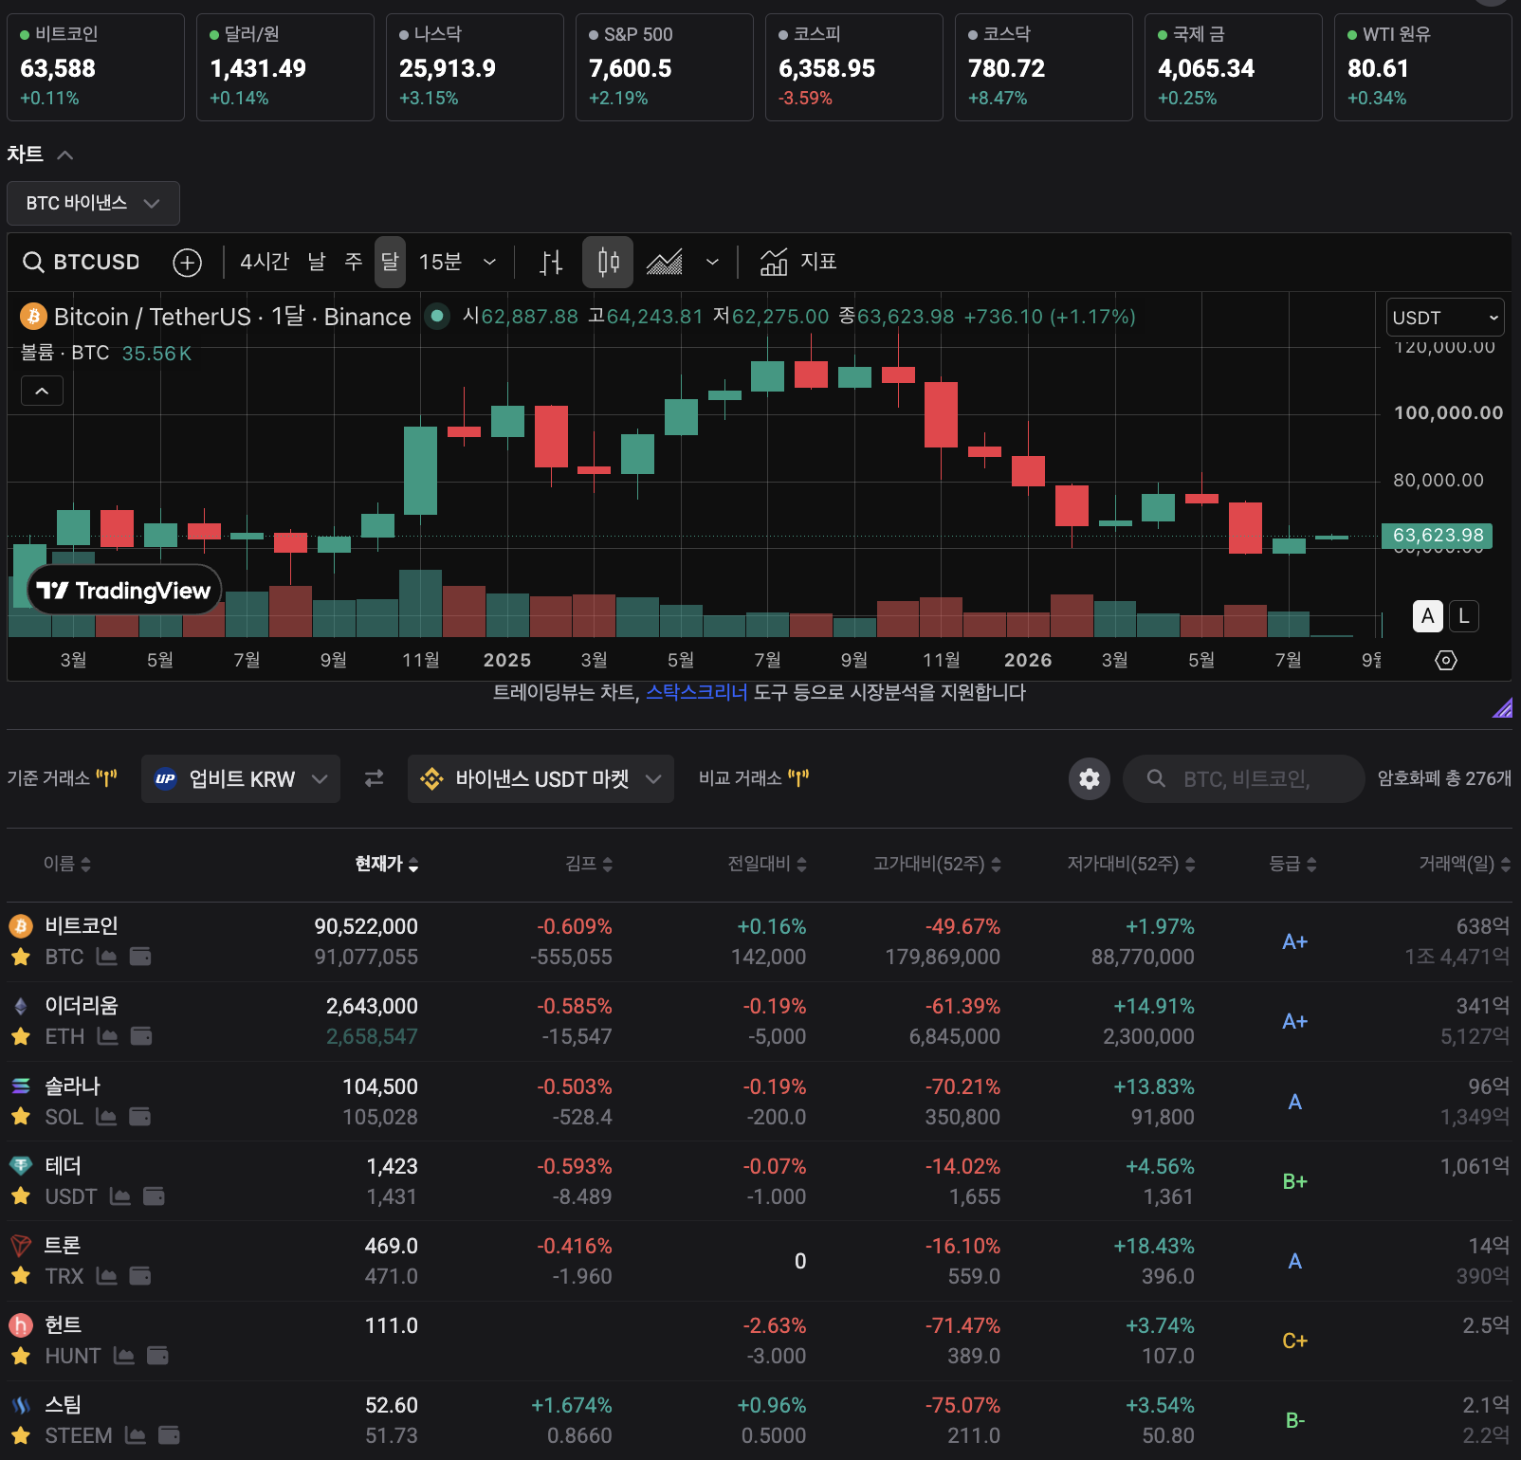Select the area chart style icon

click(665, 263)
